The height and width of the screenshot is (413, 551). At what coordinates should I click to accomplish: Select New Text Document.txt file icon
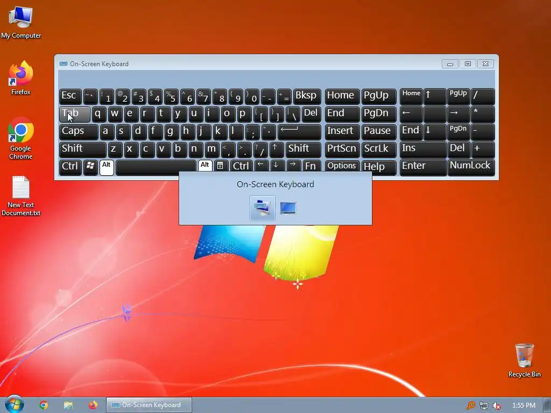[x=21, y=196]
